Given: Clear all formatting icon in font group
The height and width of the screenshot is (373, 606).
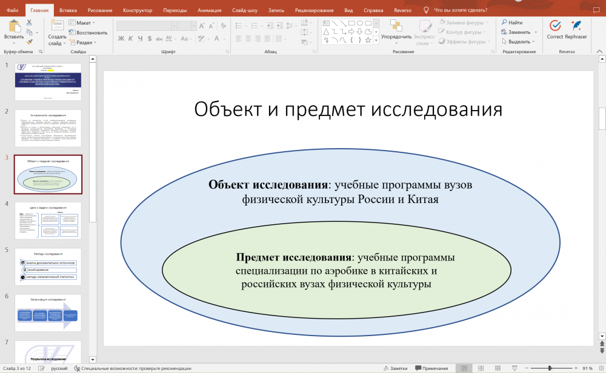Looking at the screenshot, I should pos(224,26).
